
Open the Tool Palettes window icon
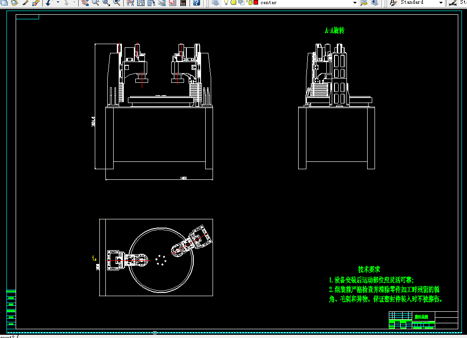(151, 3)
